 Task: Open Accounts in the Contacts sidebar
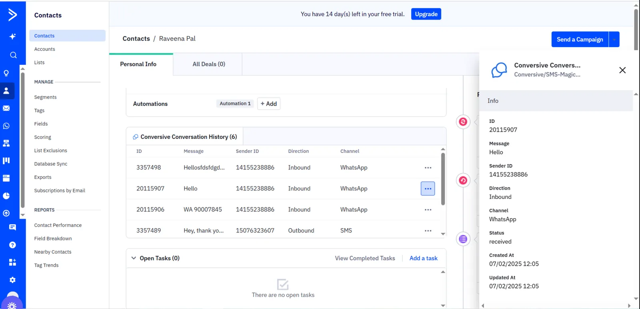click(x=45, y=49)
